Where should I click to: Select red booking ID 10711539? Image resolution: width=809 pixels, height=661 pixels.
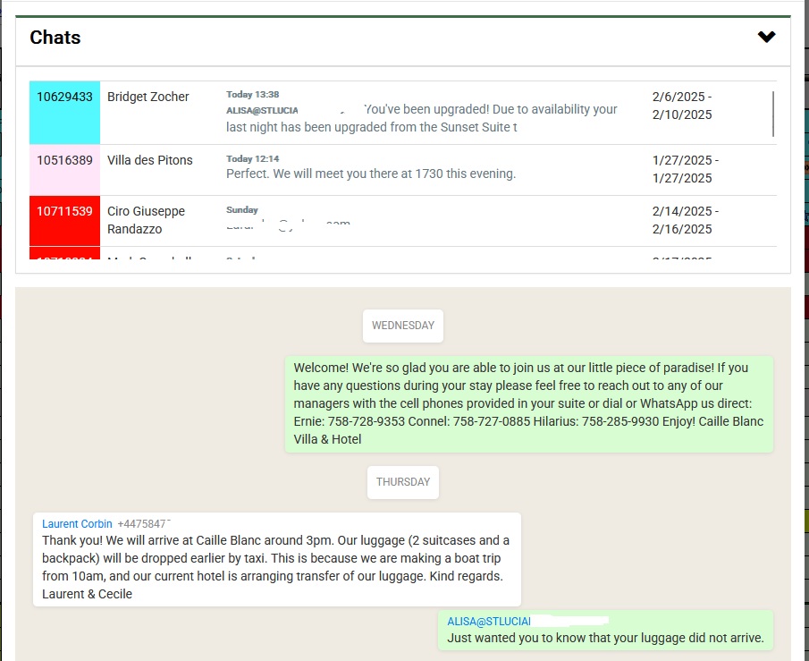(x=64, y=211)
